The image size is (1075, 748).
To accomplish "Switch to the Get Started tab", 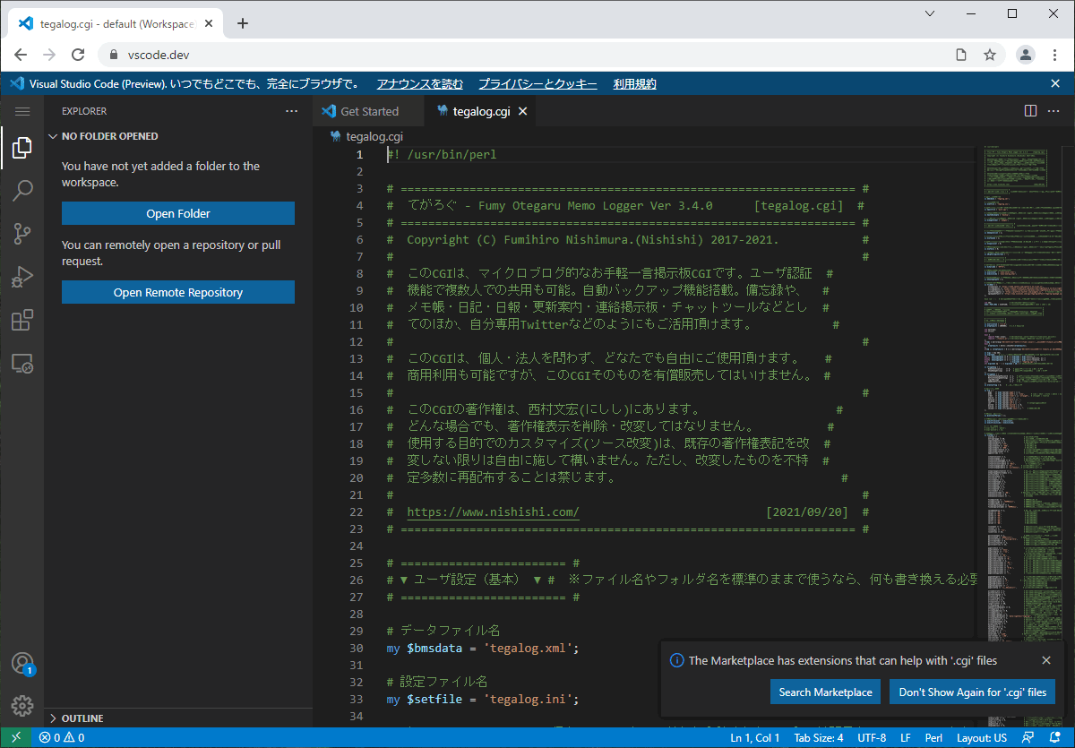I will pos(368,111).
